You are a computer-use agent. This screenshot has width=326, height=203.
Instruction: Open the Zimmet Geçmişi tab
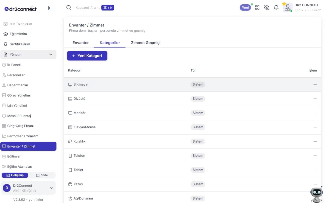point(146,43)
